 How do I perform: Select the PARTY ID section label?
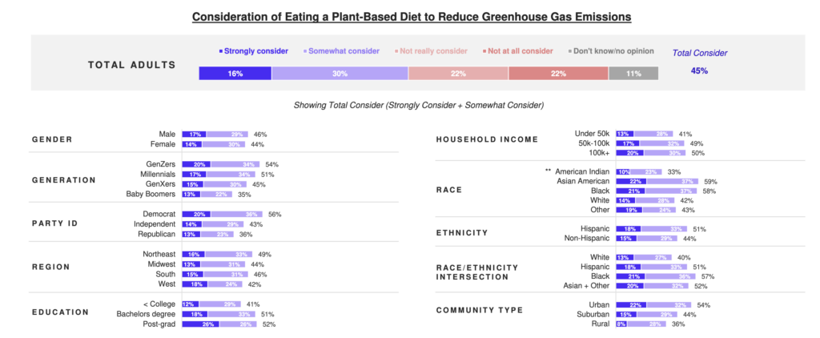pyautogui.click(x=57, y=223)
